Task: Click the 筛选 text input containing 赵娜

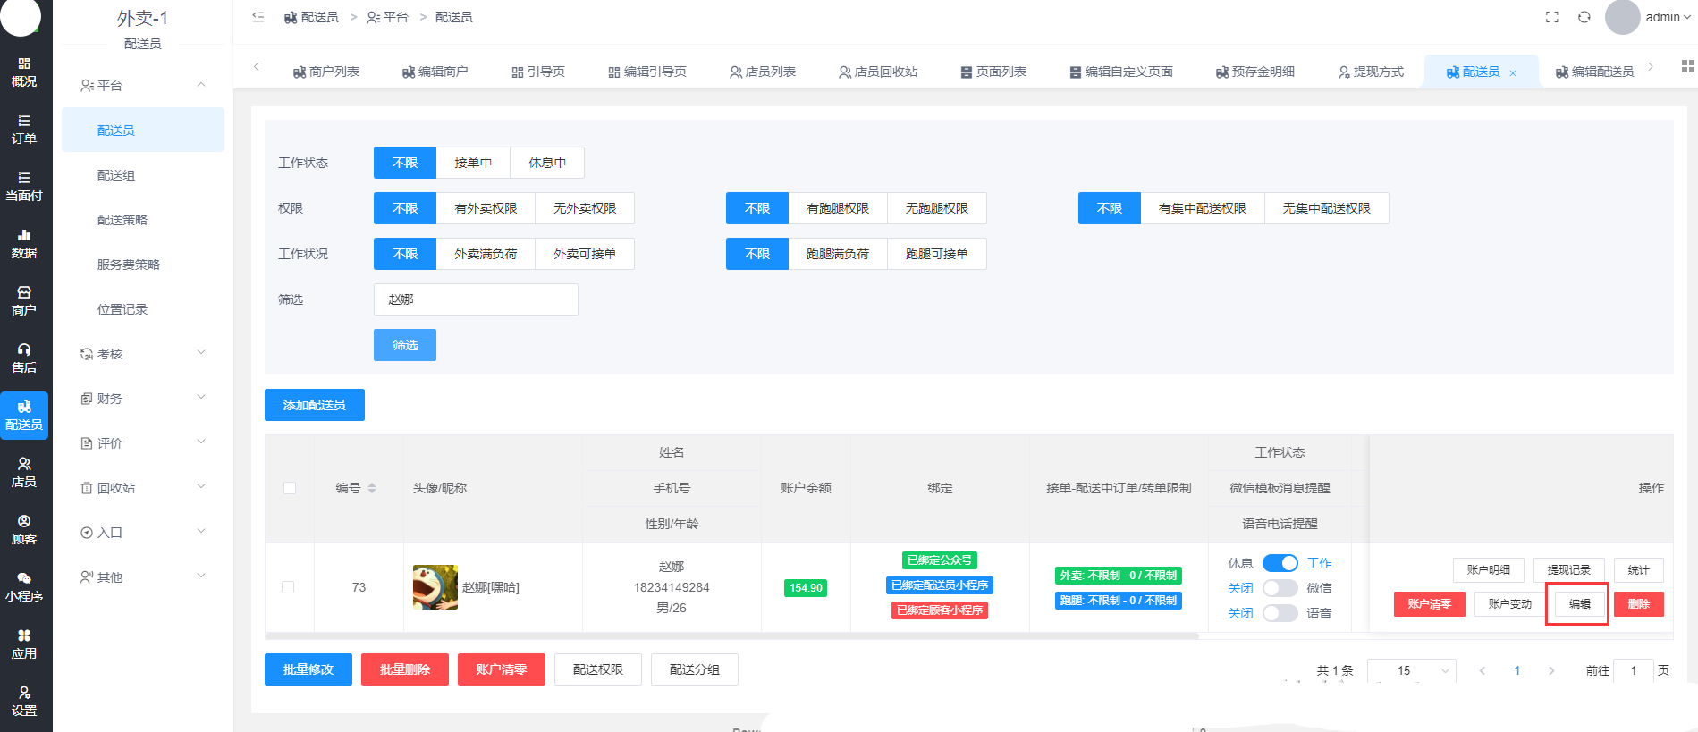Action: point(475,299)
